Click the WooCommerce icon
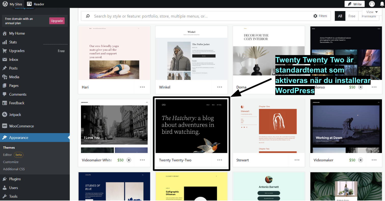 [x=5, y=126]
